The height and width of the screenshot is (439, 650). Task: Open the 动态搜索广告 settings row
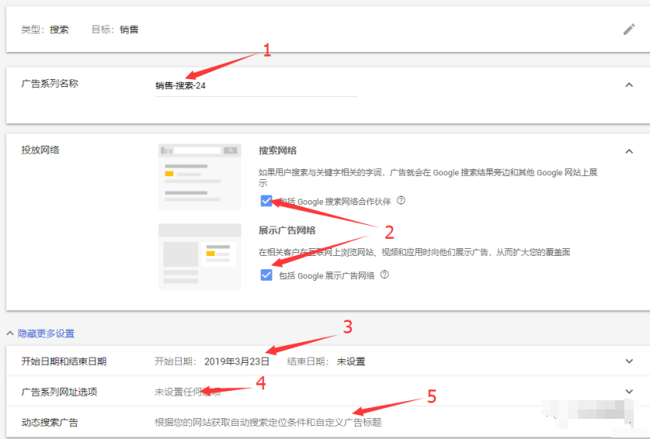[268, 423]
